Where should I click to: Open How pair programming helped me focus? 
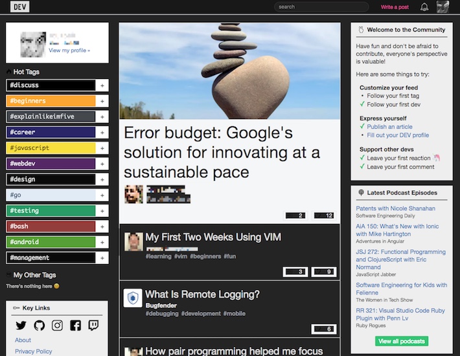click(234, 351)
